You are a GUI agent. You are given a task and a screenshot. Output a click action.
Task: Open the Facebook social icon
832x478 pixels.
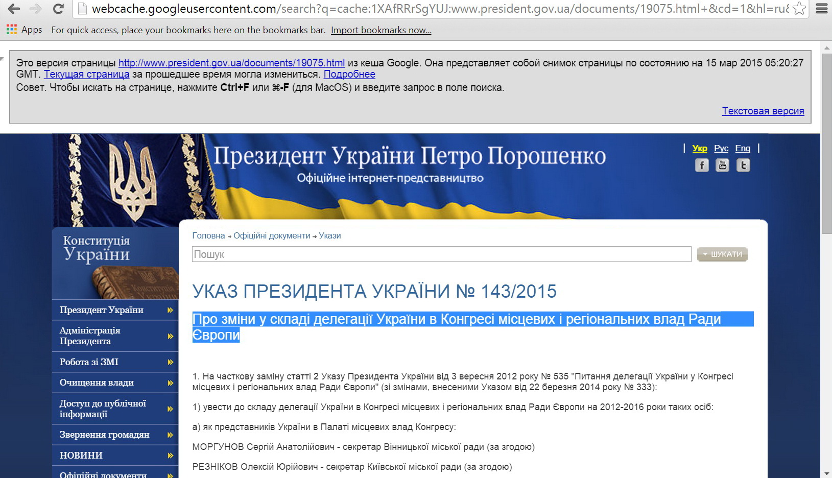pyautogui.click(x=702, y=165)
